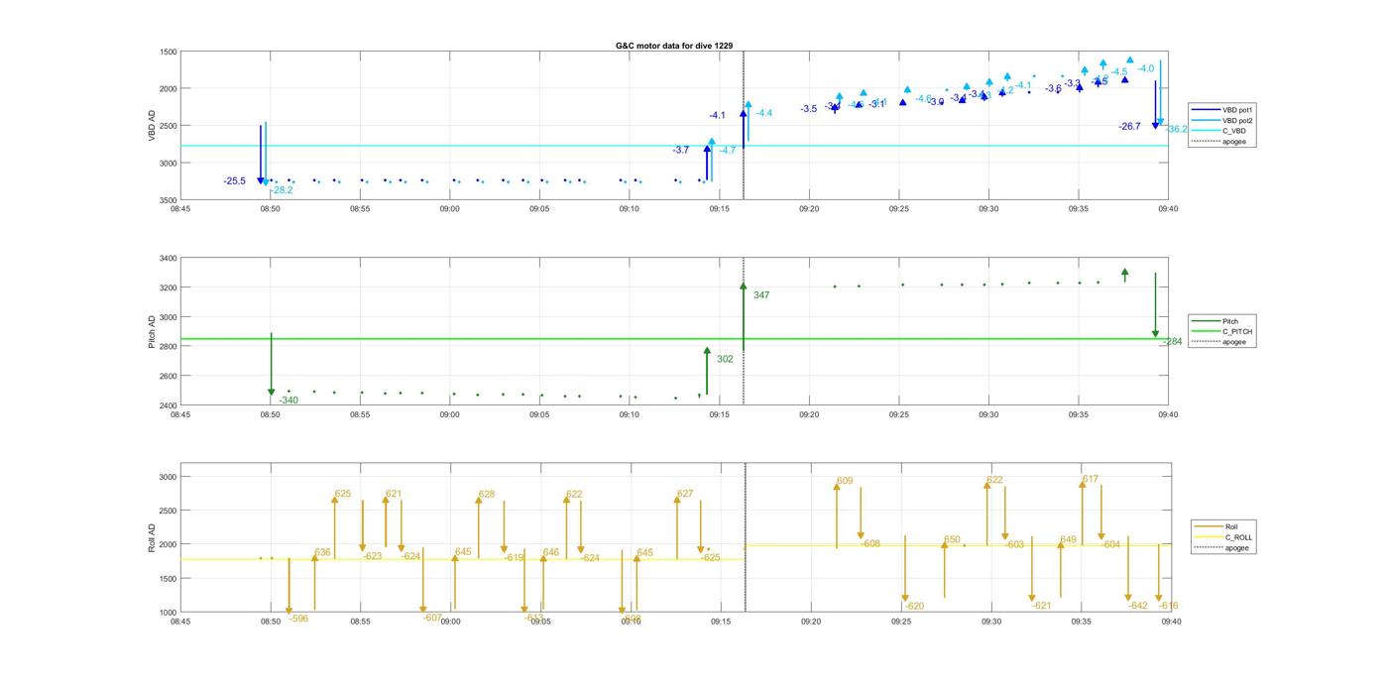Click the '-4.0' VBD data label
Viewport: 1388px width, 687px height.
(x=1146, y=68)
